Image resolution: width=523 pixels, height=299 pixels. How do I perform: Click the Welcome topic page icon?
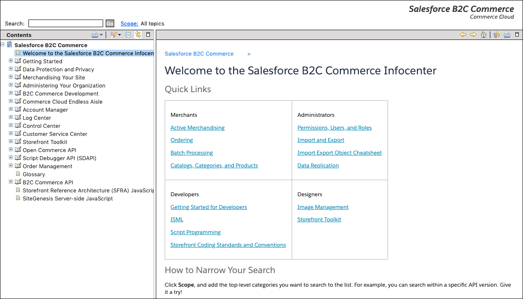point(18,53)
